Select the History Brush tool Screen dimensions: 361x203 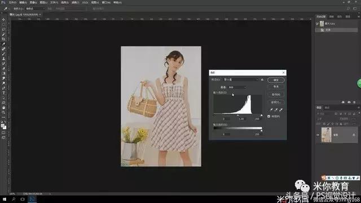3,64
